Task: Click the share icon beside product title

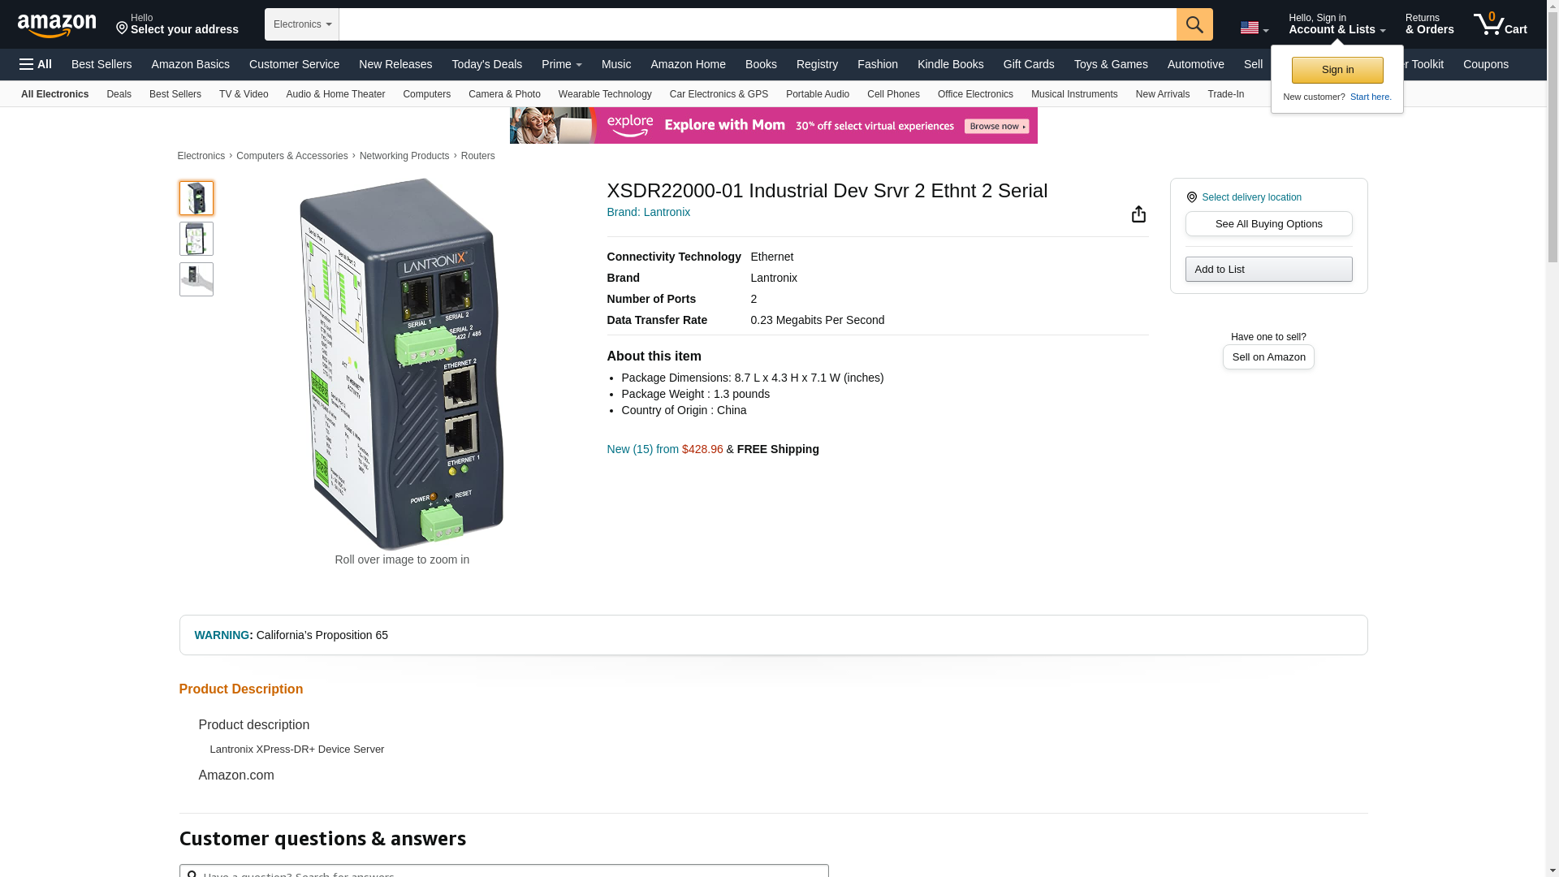Action: [x=1138, y=214]
